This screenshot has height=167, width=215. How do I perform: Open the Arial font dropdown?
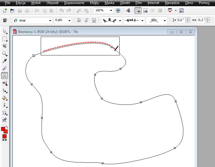[x=33, y=20]
